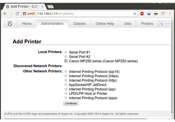Close the Add Printer browser tab

(42, 7)
